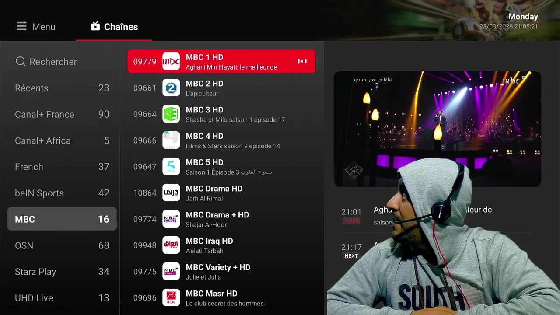560x315 pixels.
Task: Click channel number 09775
Action: pos(145,272)
